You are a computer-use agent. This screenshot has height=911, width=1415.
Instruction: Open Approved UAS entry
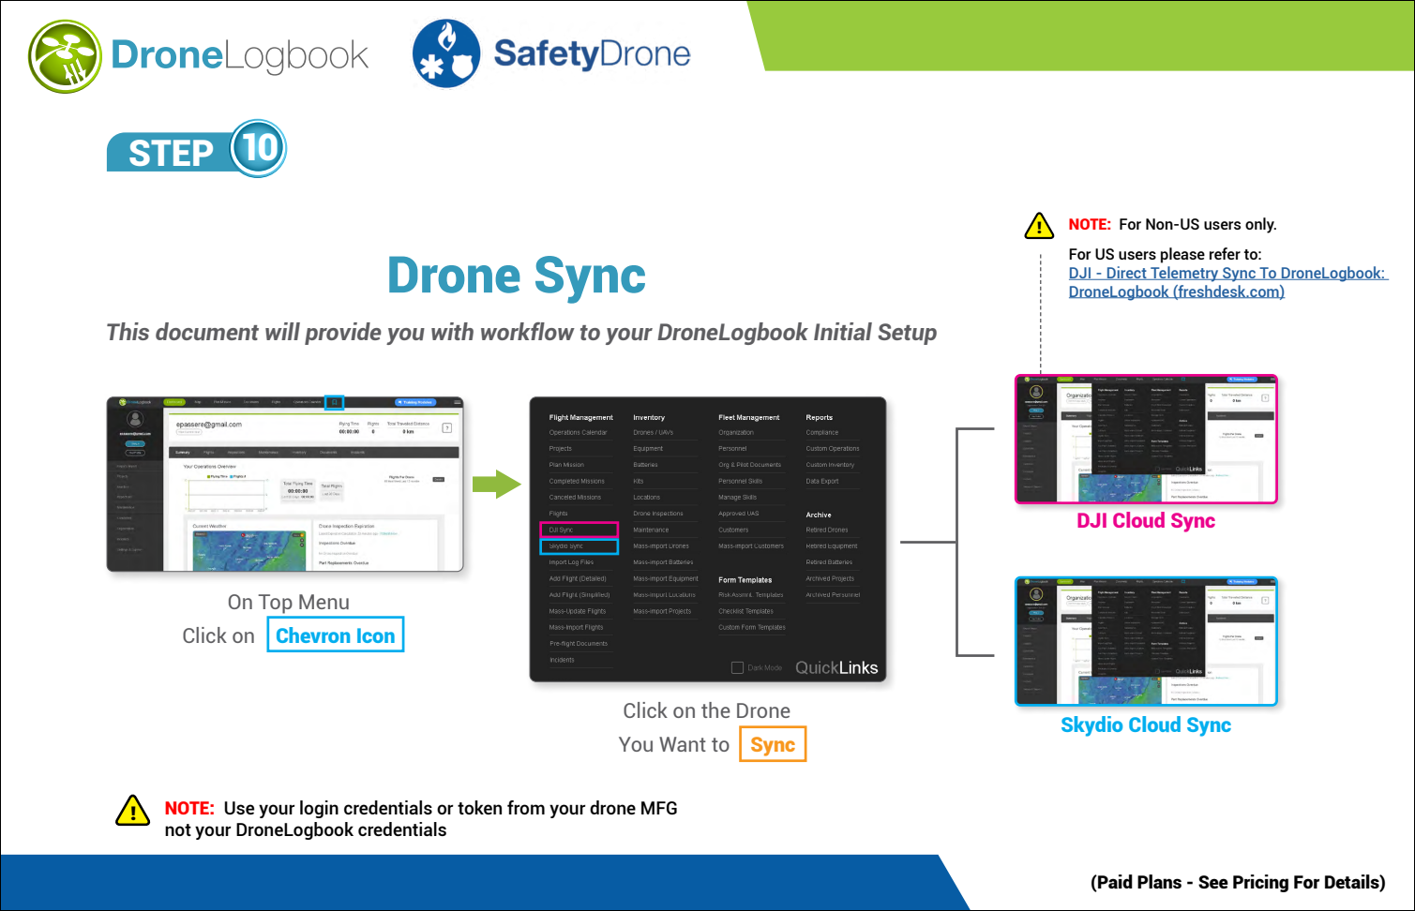point(739,514)
